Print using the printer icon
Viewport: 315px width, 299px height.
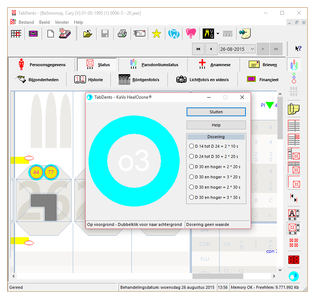coord(122,34)
